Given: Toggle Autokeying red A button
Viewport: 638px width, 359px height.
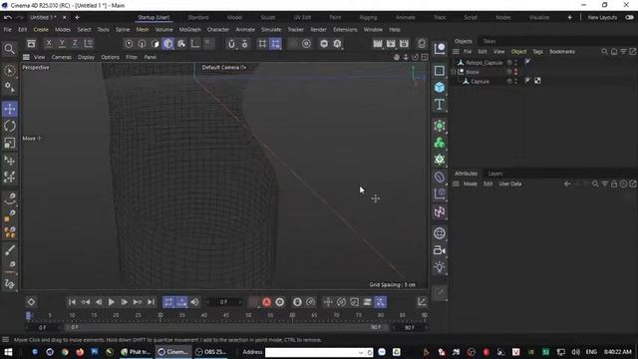Looking at the screenshot, I should (266, 302).
